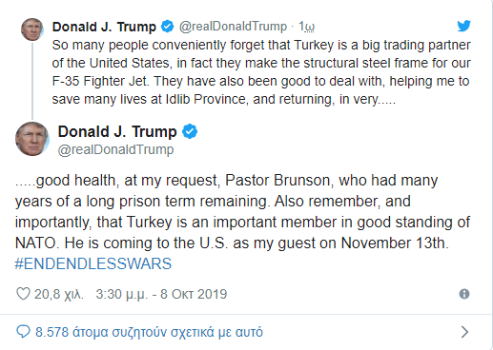Image resolution: width=493 pixels, height=350 pixels.
Task: Click @realDonaldTrump handle in parent tweet
Action: click(x=233, y=27)
